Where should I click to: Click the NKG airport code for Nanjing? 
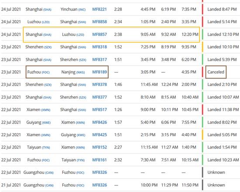pyautogui.click(x=81, y=72)
